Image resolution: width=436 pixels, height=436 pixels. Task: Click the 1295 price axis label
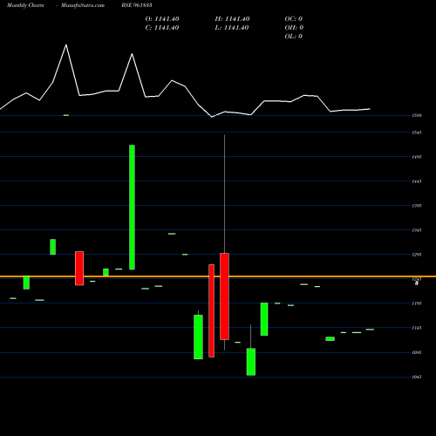point(417,255)
